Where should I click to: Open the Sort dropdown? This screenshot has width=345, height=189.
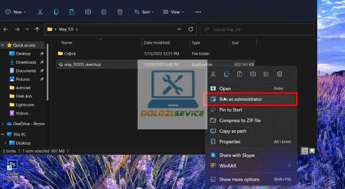click(144, 12)
